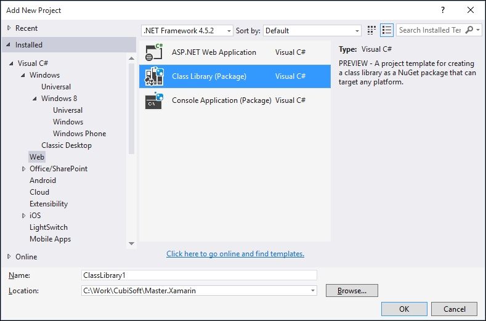Click the OK button
Screen dimensions: 486x321
[x=404, y=309]
